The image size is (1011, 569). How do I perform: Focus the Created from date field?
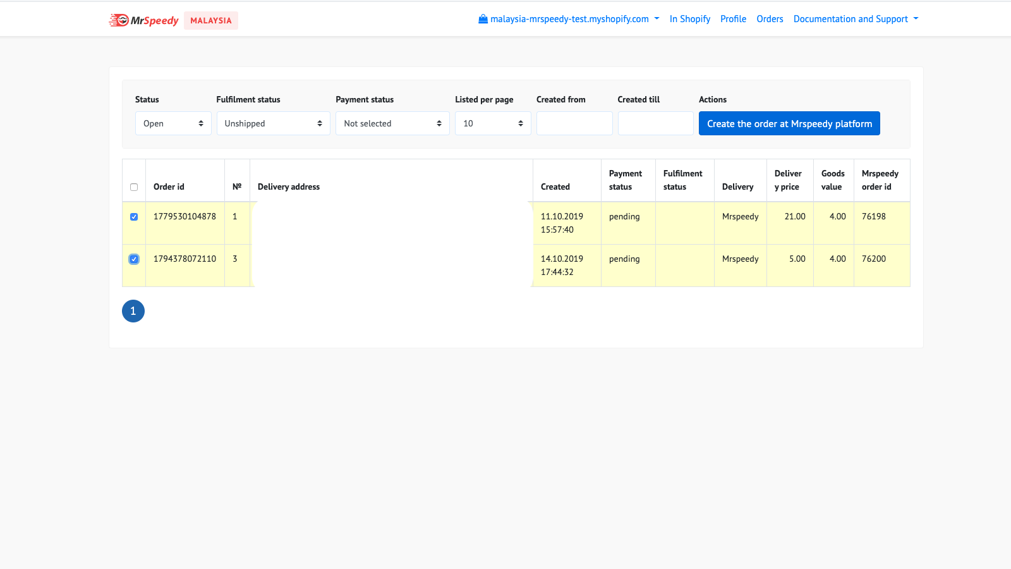tap(574, 123)
